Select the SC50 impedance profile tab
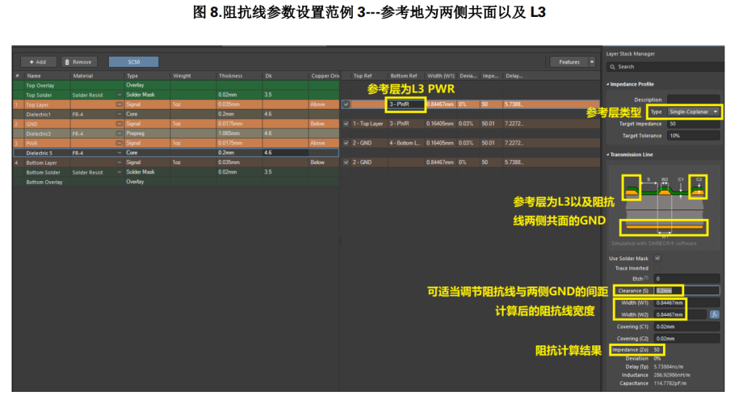Viewport: 730px width, 396px height. (134, 62)
